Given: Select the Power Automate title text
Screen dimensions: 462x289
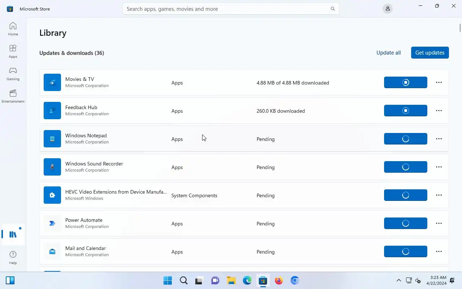Looking at the screenshot, I should (84, 220).
